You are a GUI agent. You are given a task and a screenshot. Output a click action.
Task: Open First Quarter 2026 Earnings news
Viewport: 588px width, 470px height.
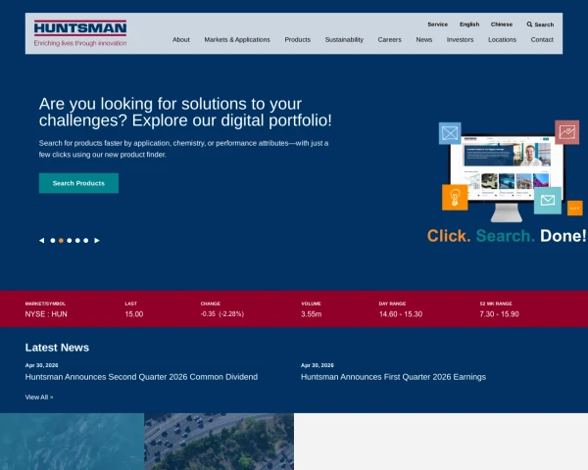[x=393, y=377]
